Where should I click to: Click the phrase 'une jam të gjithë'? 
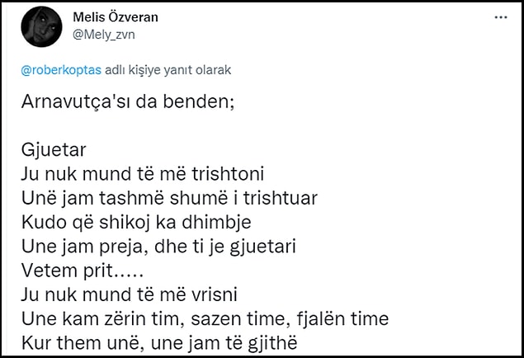(224, 343)
